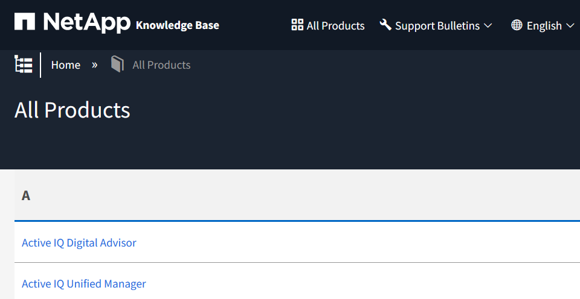580x299 pixels.
Task: Click the large All Products page heading
Action: coord(72,110)
